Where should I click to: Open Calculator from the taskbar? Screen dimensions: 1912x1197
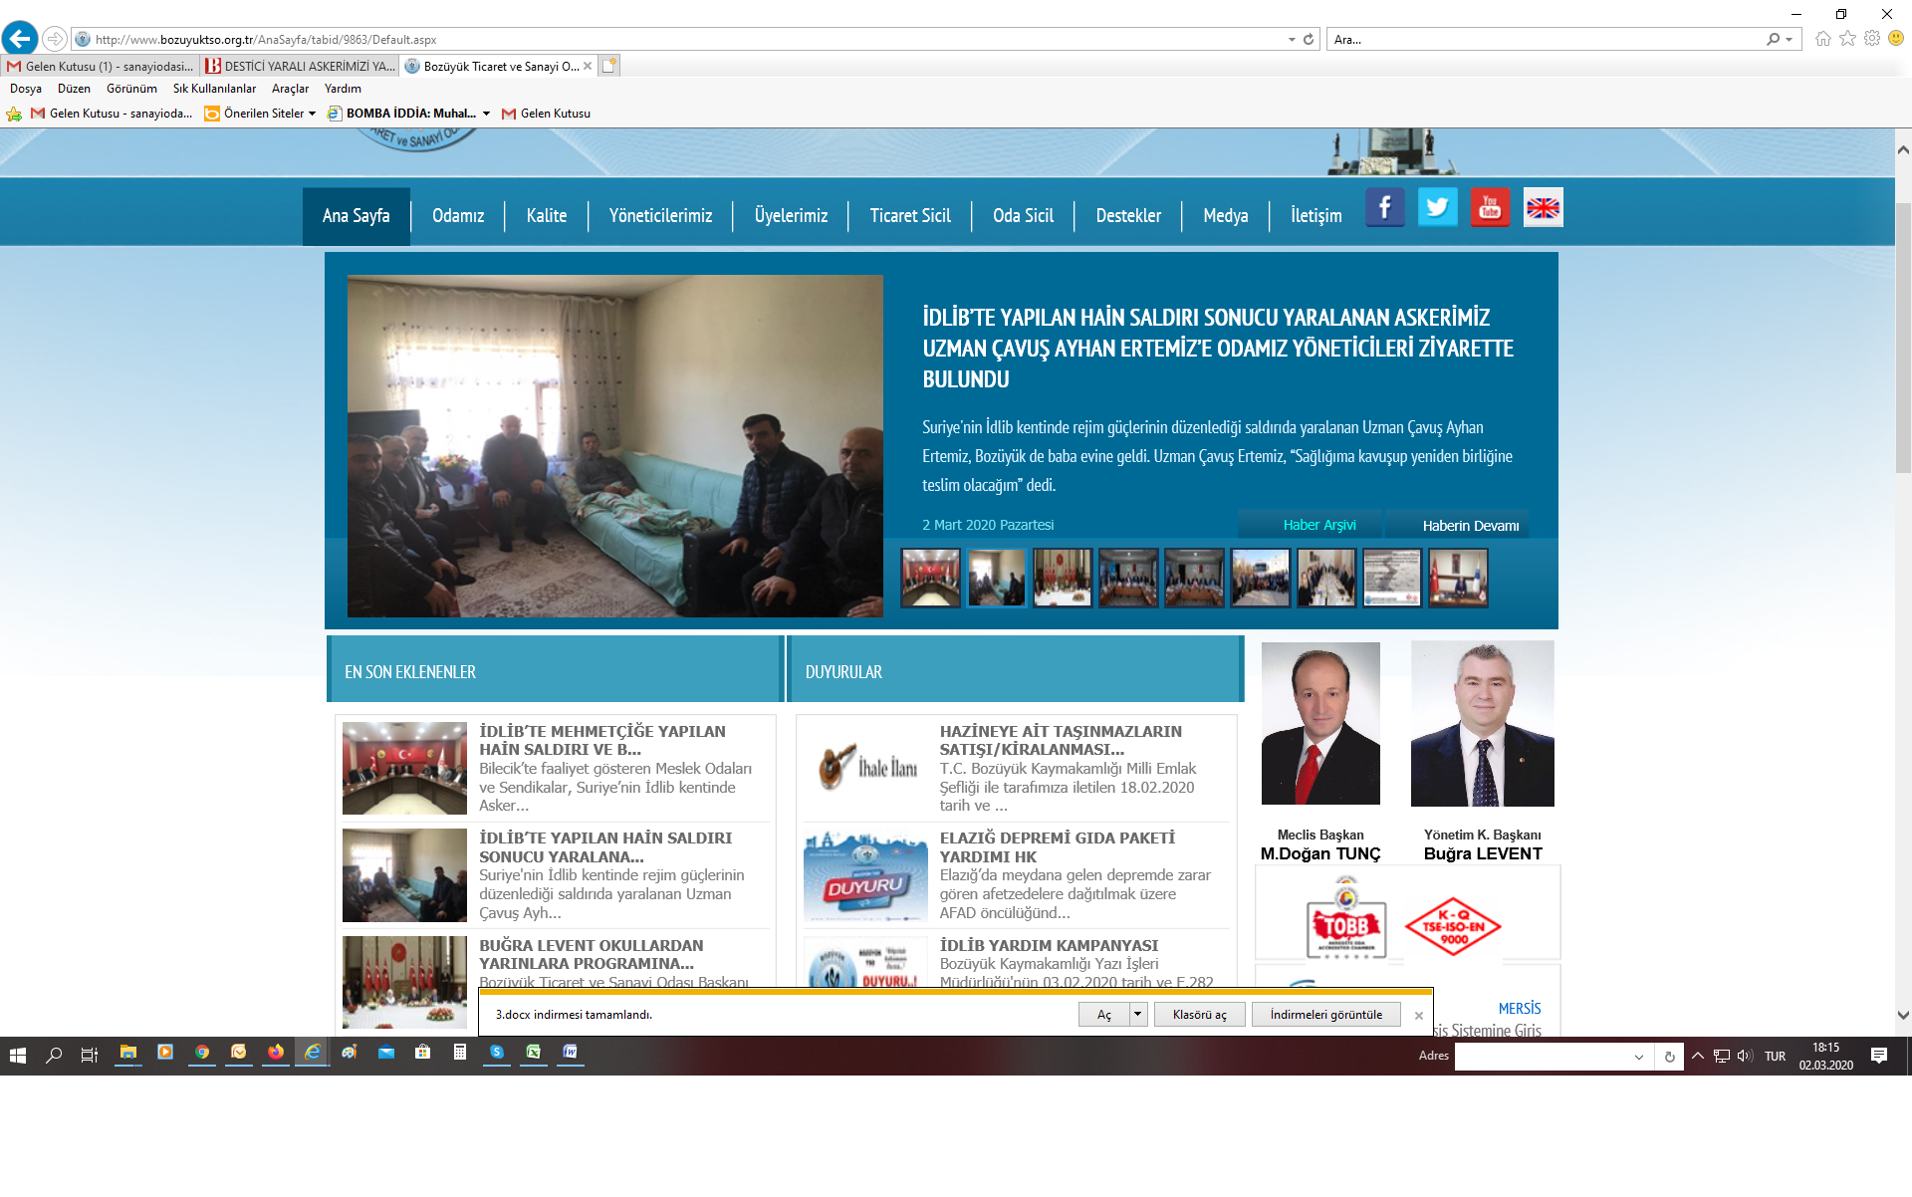point(460,1053)
